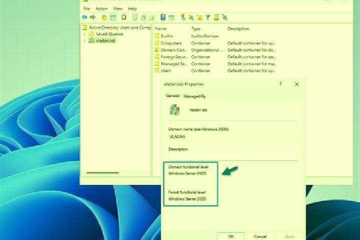Click the ForeignSecurityPrincipals folder icon
Viewport: 360px width, 240px height.
click(157, 56)
